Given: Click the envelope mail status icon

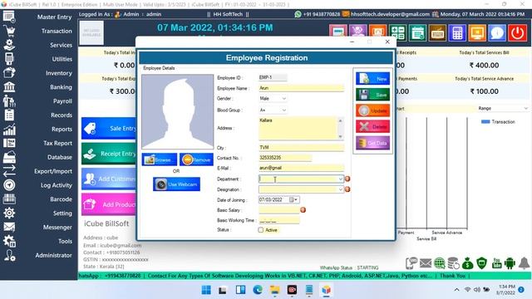Looking at the screenshot, I should 426,263.
